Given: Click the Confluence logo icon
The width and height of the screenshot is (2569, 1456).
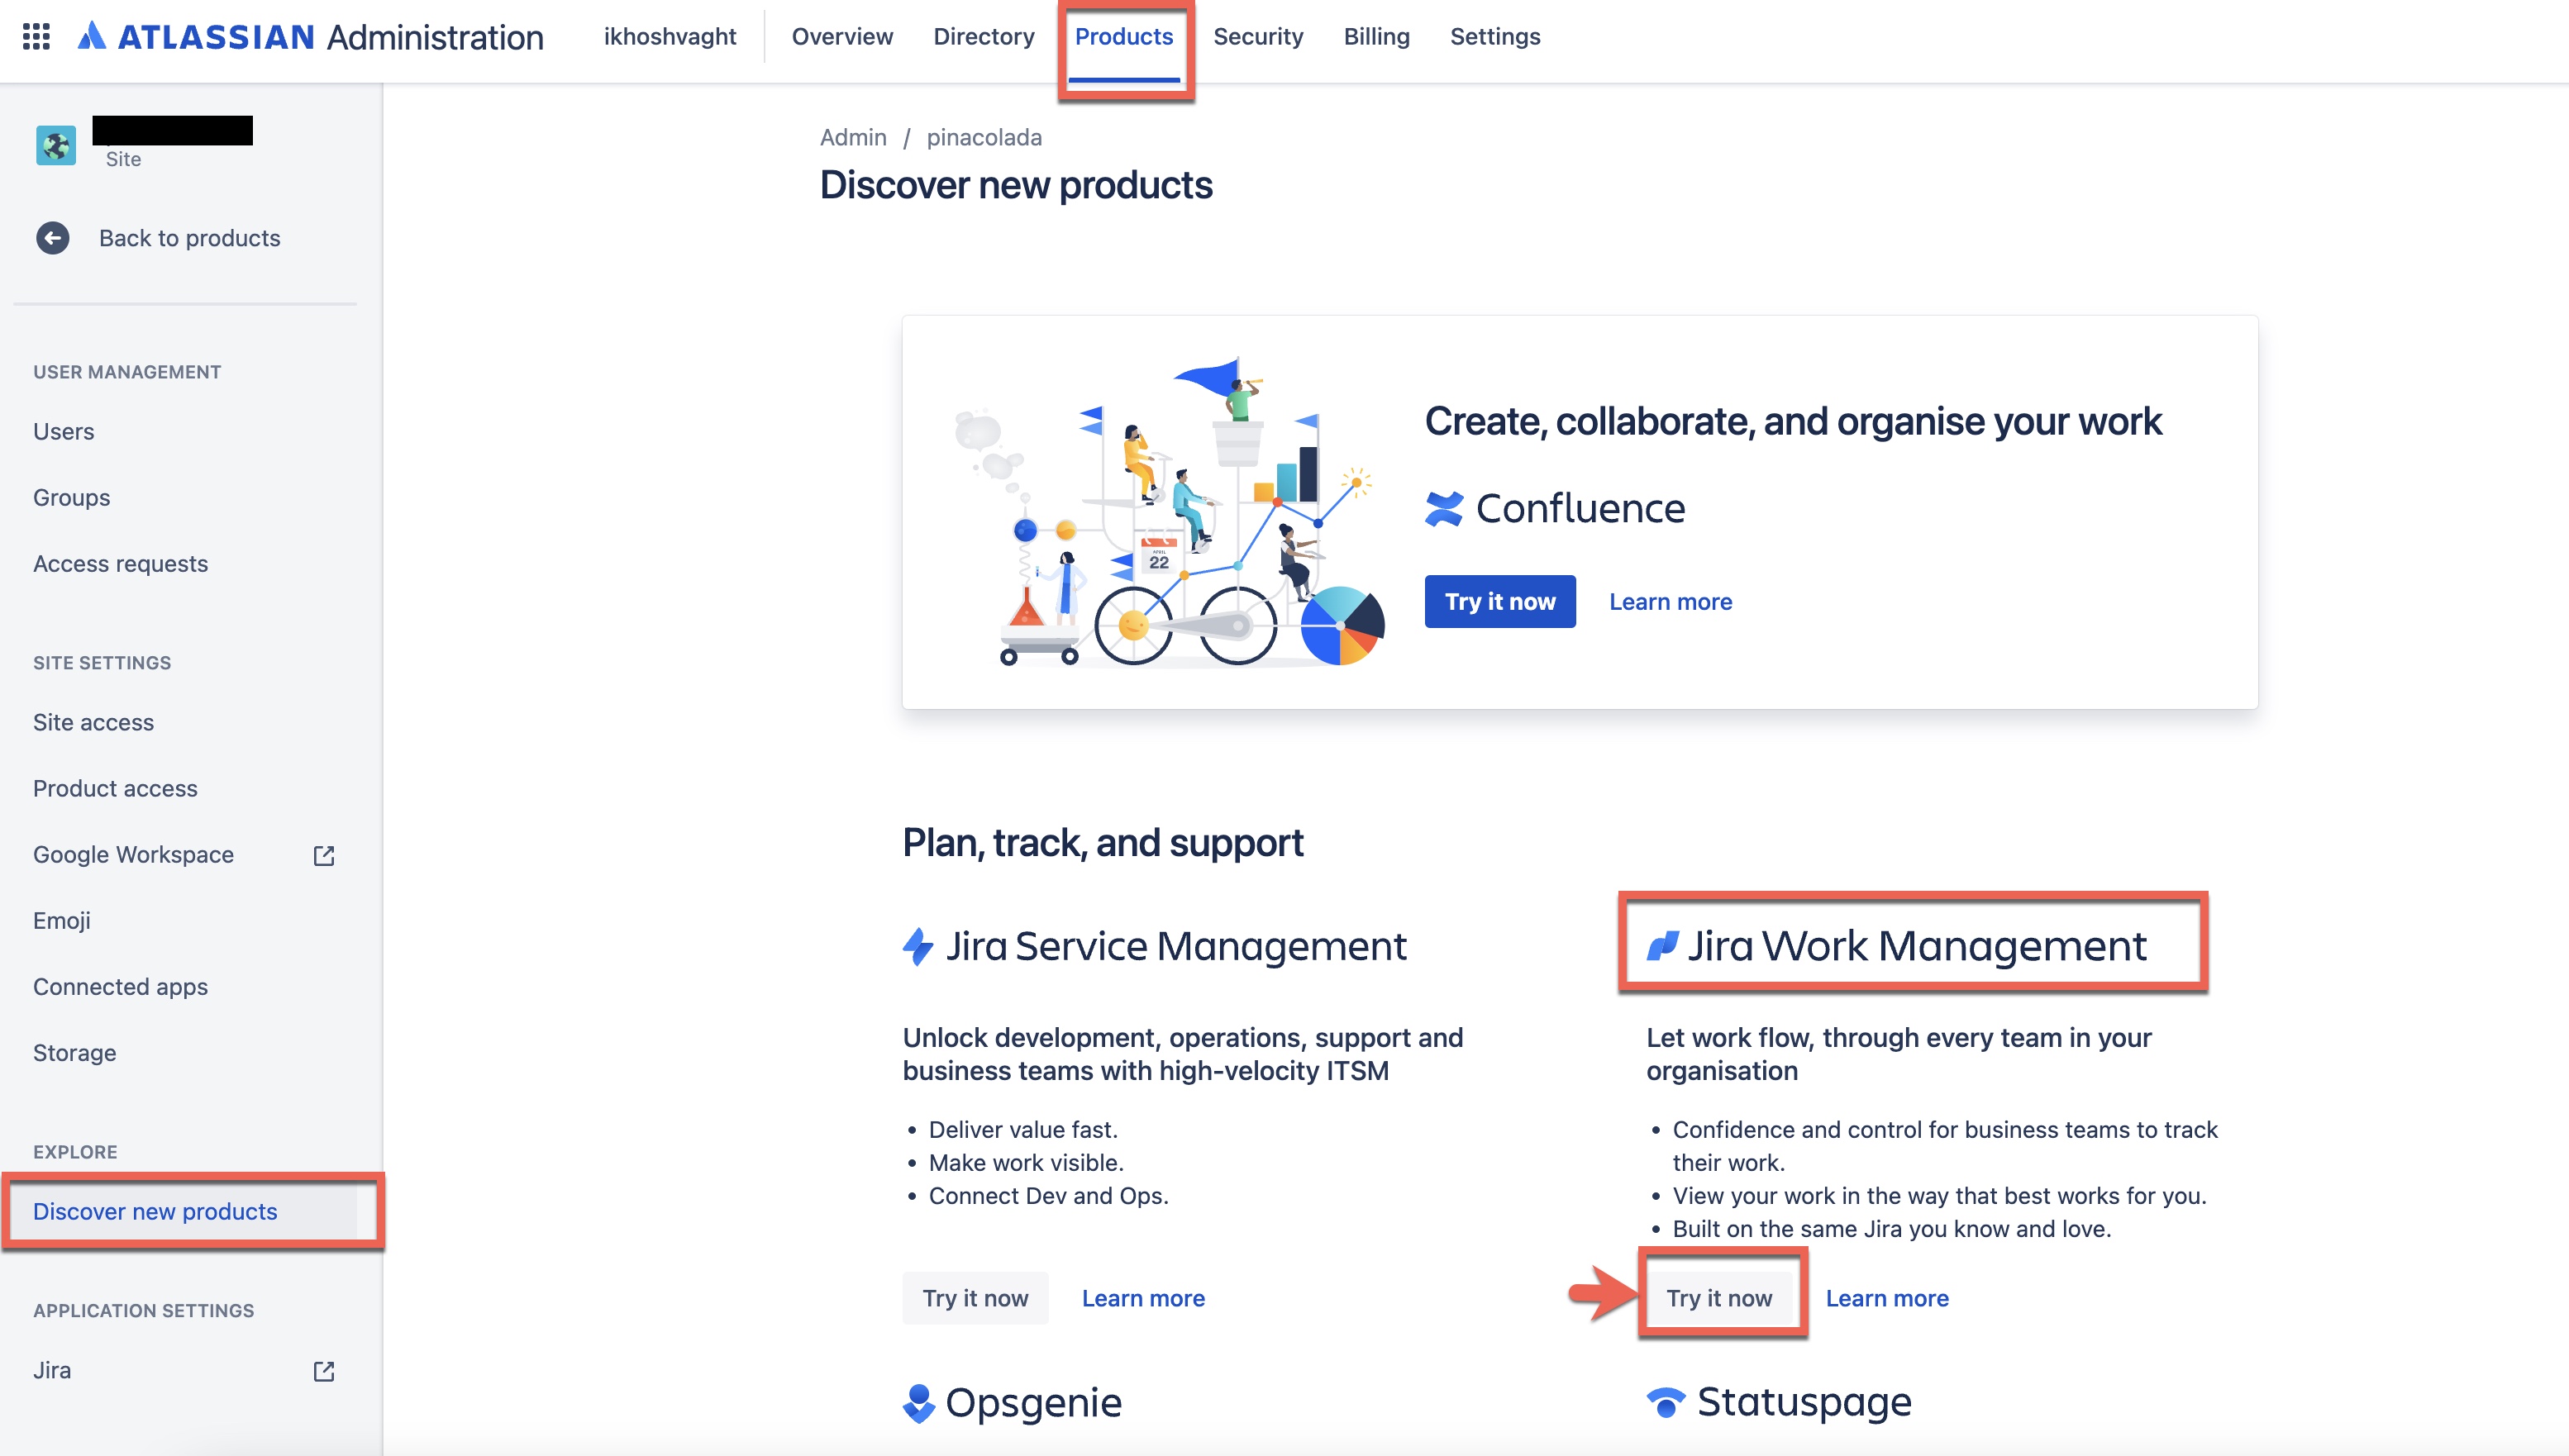Looking at the screenshot, I should [1444, 509].
